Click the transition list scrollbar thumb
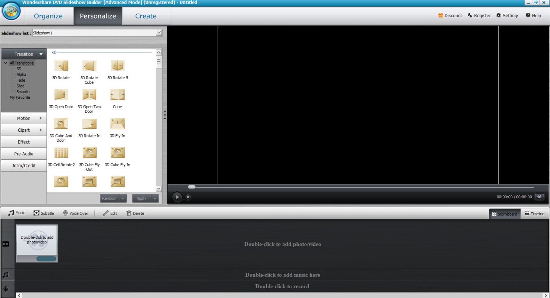This screenshot has height=298, width=550. (159, 62)
